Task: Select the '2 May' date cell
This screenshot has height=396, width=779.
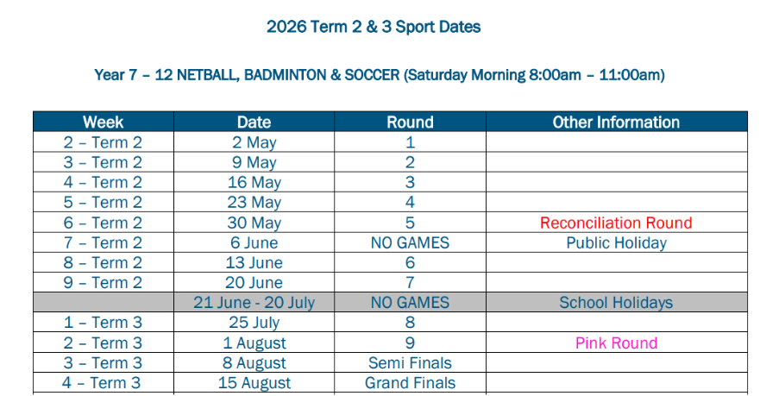Action: [254, 142]
